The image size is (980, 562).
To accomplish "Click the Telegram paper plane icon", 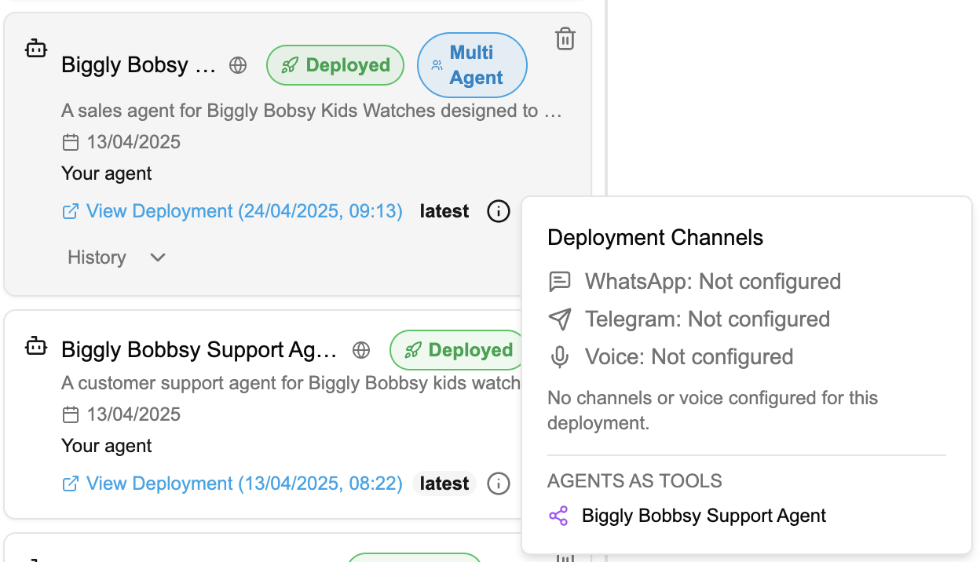I will click(x=559, y=319).
